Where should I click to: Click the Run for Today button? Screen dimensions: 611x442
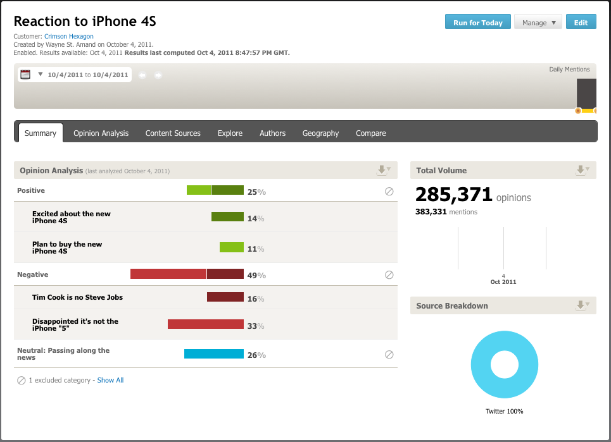pyautogui.click(x=478, y=22)
